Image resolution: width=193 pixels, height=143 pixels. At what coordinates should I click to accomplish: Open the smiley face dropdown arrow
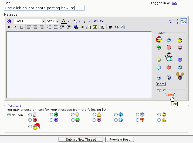[x=80, y=21]
